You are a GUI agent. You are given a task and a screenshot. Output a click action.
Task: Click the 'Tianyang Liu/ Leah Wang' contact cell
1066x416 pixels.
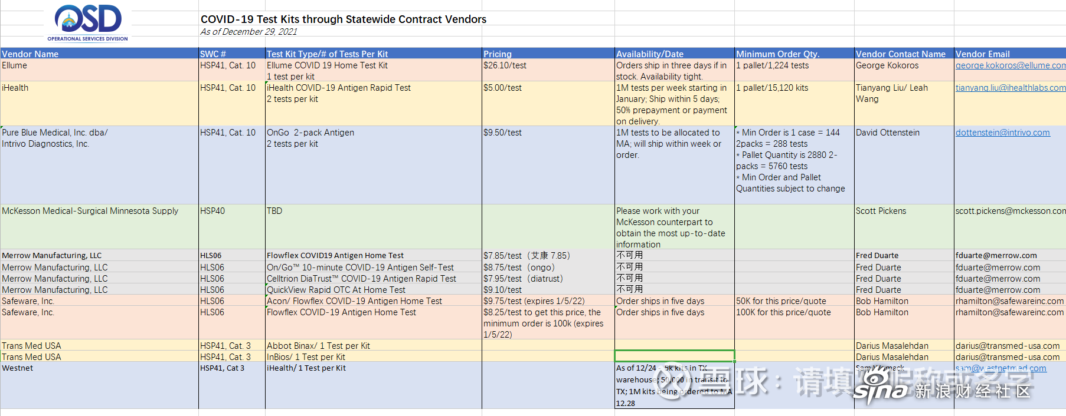[x=904, y=104]
